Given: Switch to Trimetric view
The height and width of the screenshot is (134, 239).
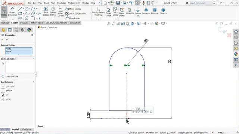Looking at the screenshot, I should pyautogui.click(x=163, y=11).
